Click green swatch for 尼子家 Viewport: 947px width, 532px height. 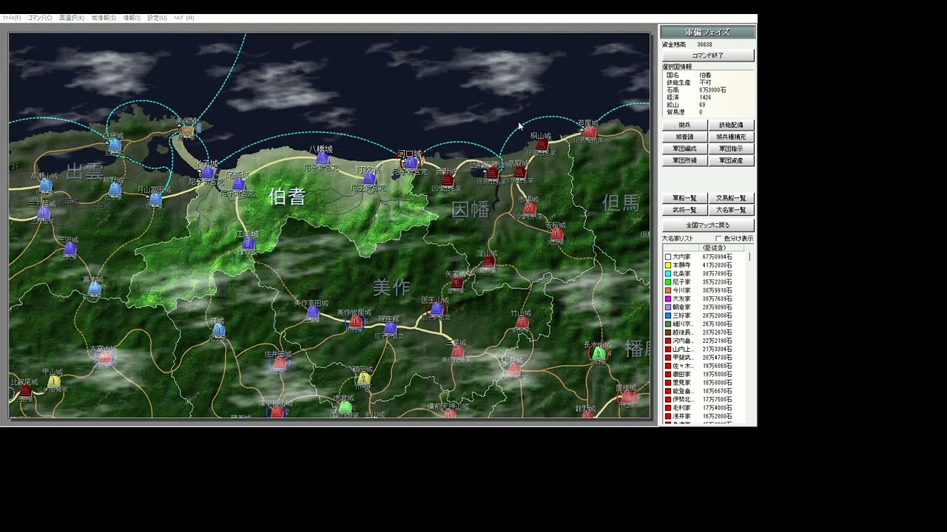[668, 282]
